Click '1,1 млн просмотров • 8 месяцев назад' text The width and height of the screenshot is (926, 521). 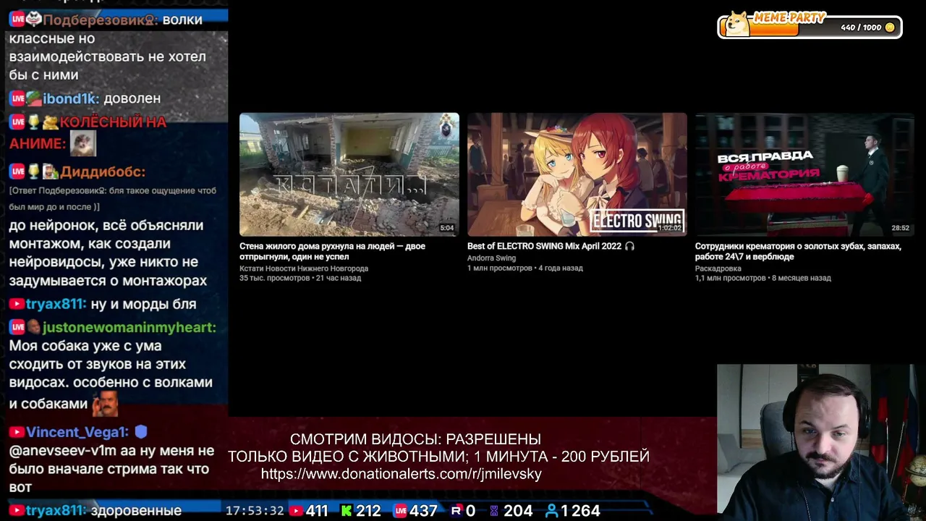click(x=763, y=278)
